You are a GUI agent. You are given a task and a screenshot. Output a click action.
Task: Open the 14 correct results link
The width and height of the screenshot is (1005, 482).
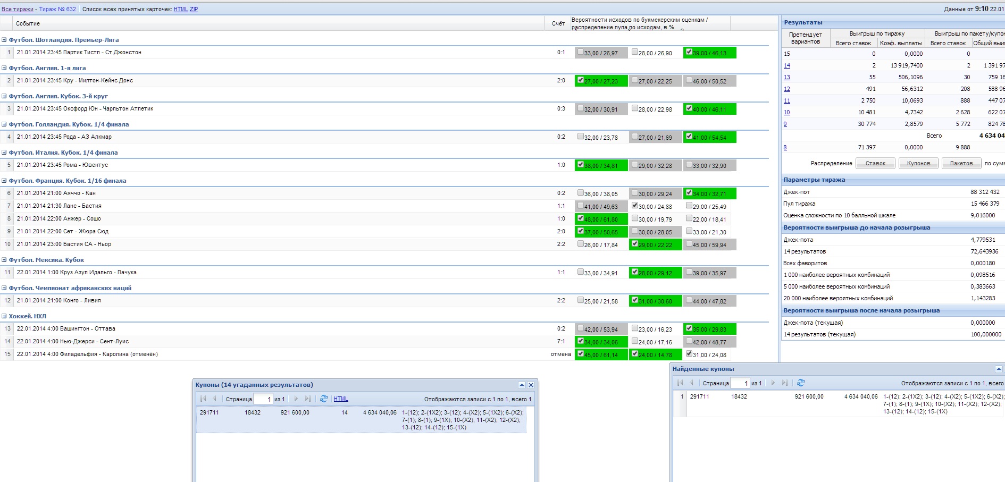786,65
